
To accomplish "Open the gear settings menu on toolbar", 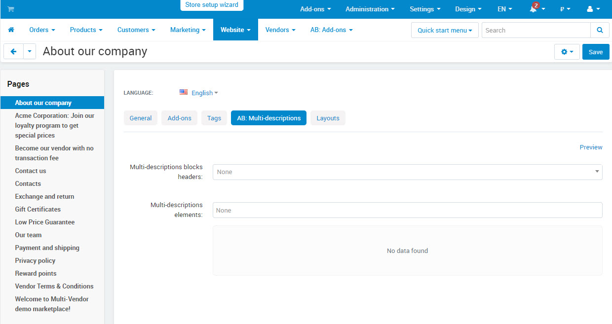I will pos(567,52).
